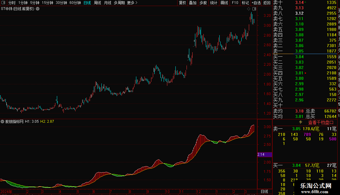The height and width of the screenshot is (195, 340).
Task: Click the 标记 mark button
Action: 245,3
